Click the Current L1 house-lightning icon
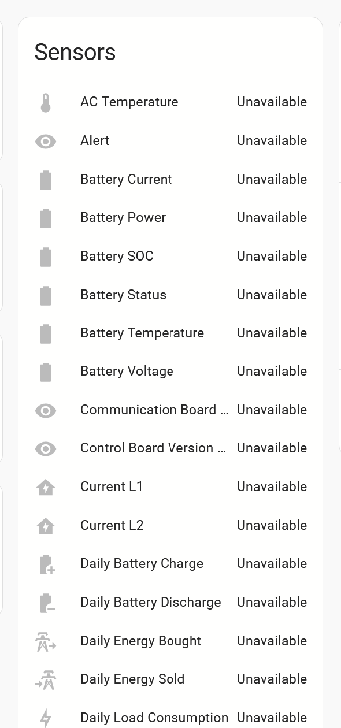The image size is (341, 728). (x=46, y=487)
